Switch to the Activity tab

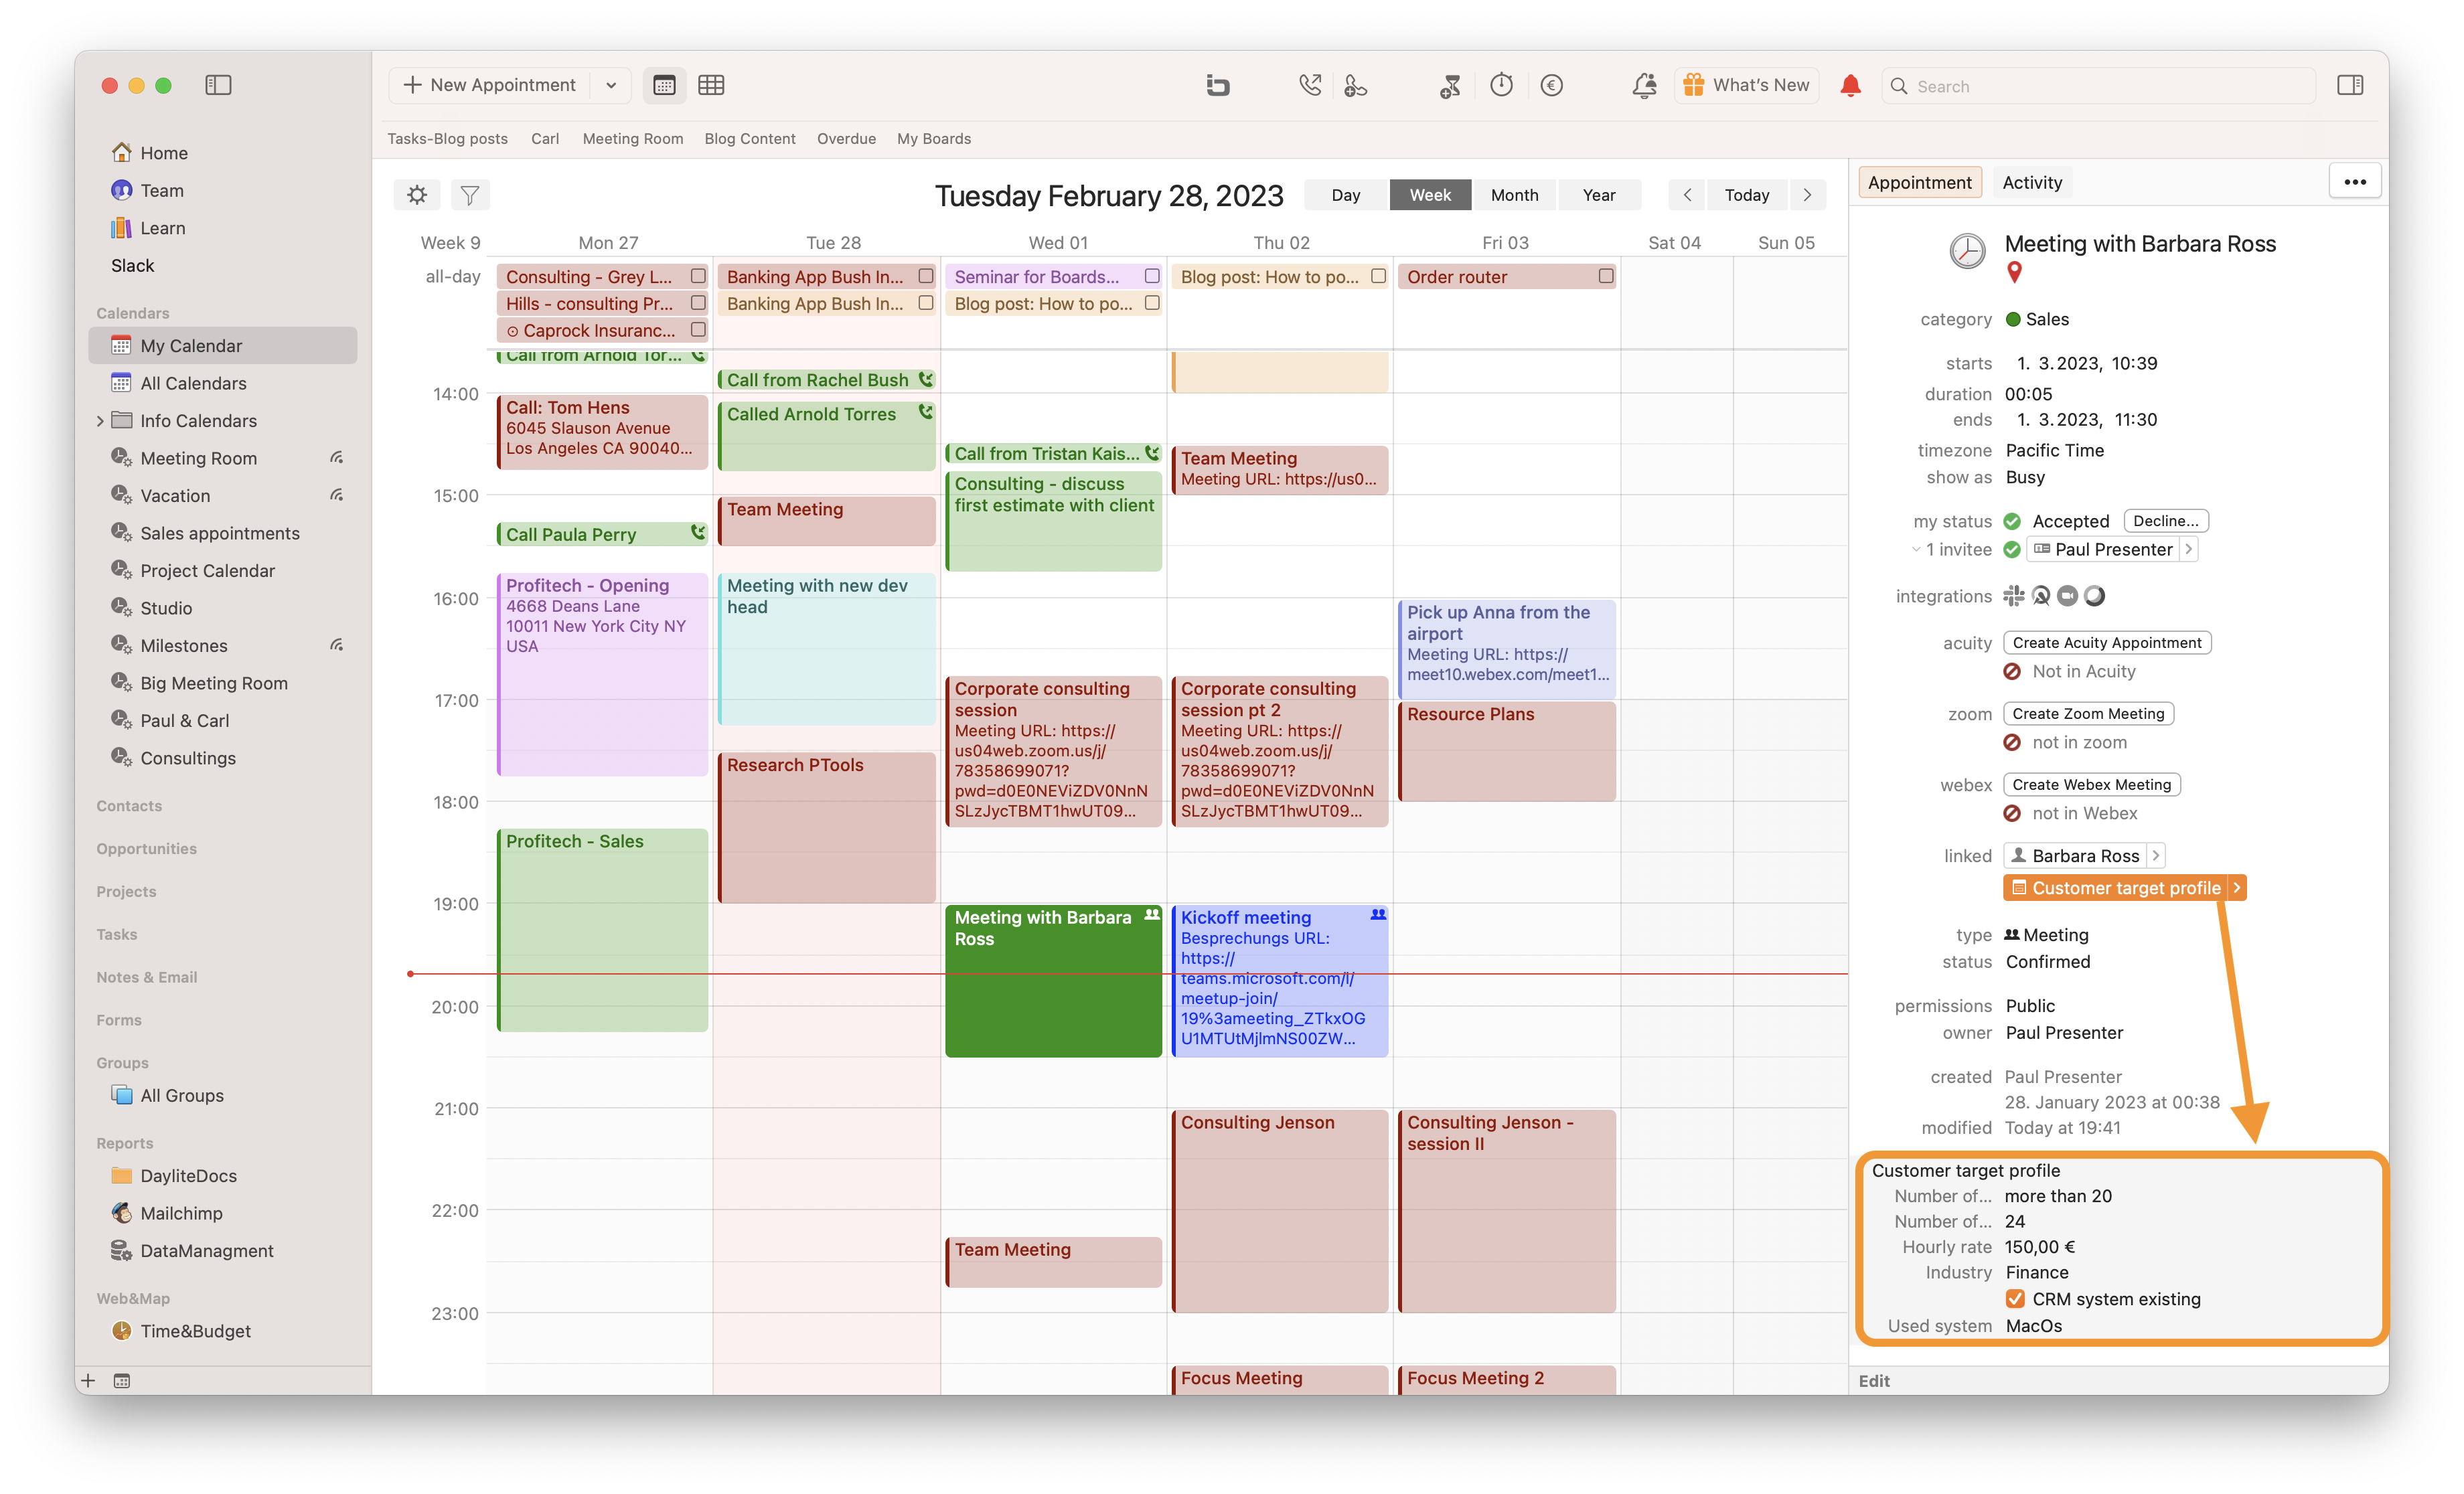[2031, 182]
